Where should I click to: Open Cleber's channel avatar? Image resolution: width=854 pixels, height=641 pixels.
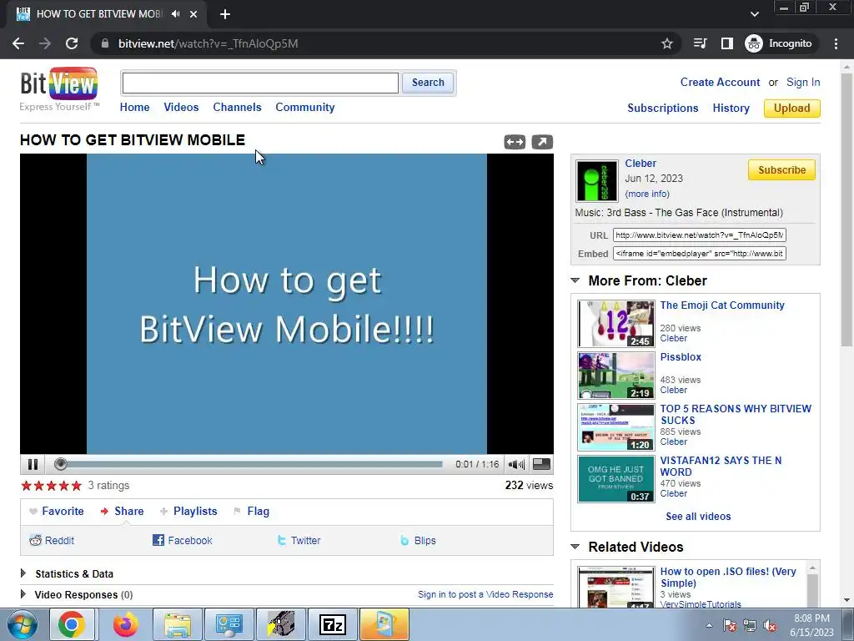597,181
